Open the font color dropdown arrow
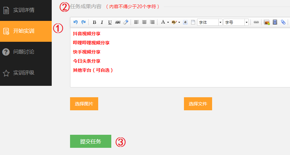290x155 pixels. point(168,22)
